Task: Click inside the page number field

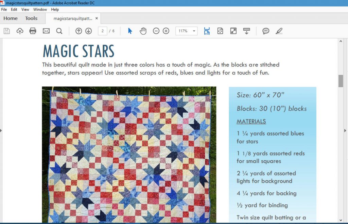Action: click(103, 31)
